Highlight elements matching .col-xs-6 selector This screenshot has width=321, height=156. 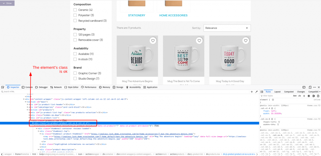(x=272, y=119)
